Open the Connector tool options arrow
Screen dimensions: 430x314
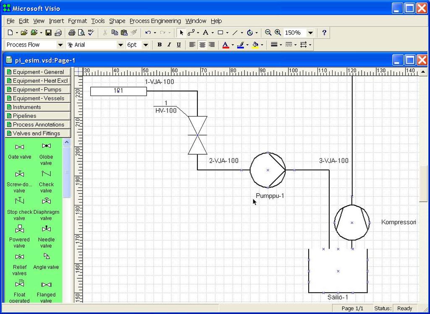tap(198, 33)
